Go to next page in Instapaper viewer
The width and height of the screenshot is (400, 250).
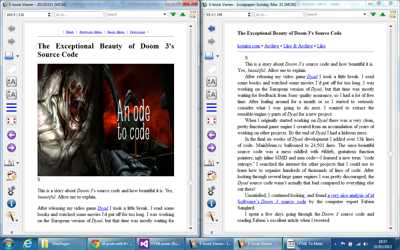[x=212, y=147]
